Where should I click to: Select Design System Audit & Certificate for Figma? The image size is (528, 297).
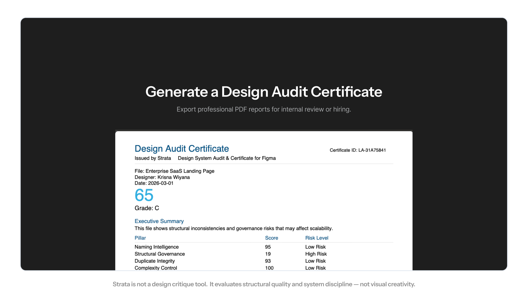(x=226, y=158)
